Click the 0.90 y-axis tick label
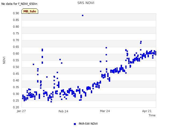172x129 pixels. coord(16,13)
